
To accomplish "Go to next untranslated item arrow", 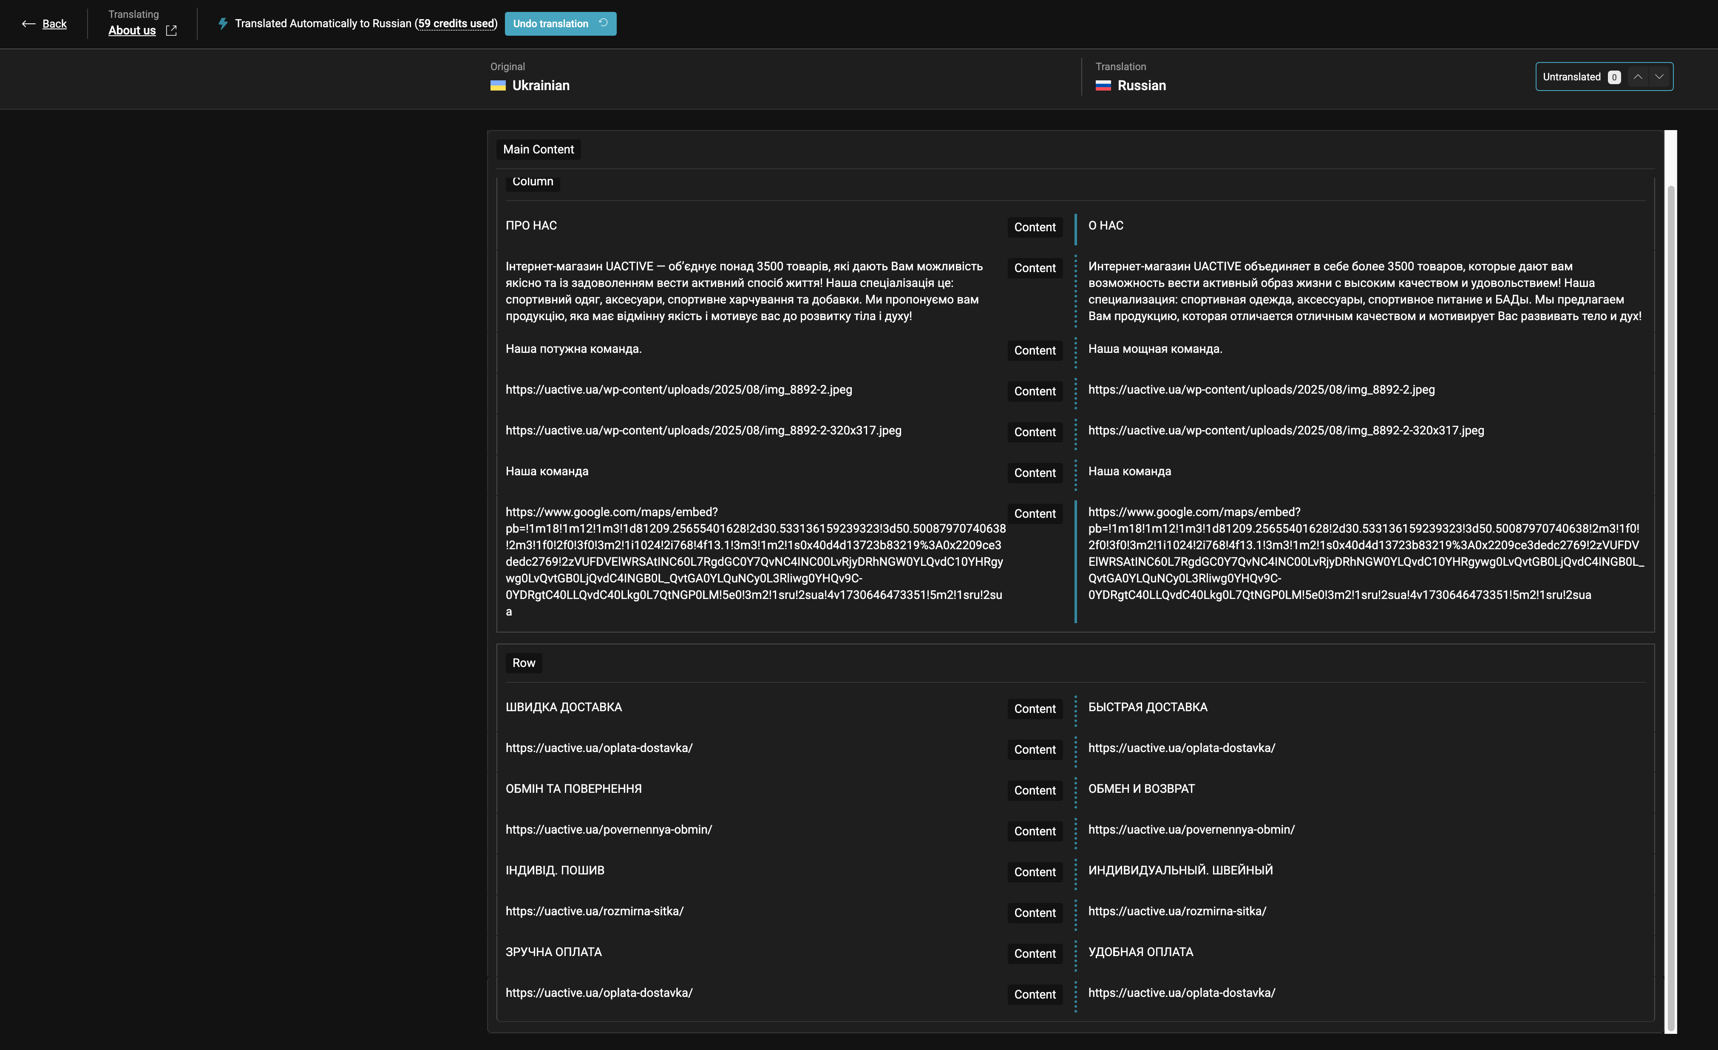I will tap(1659, 77).
